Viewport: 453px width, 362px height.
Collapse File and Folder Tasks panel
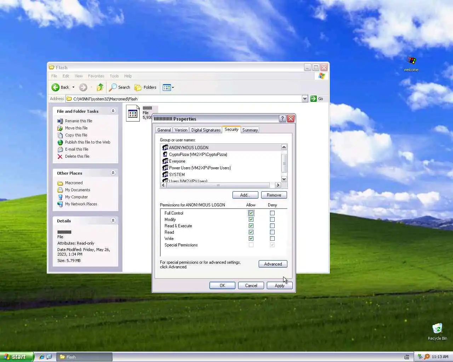113,111
